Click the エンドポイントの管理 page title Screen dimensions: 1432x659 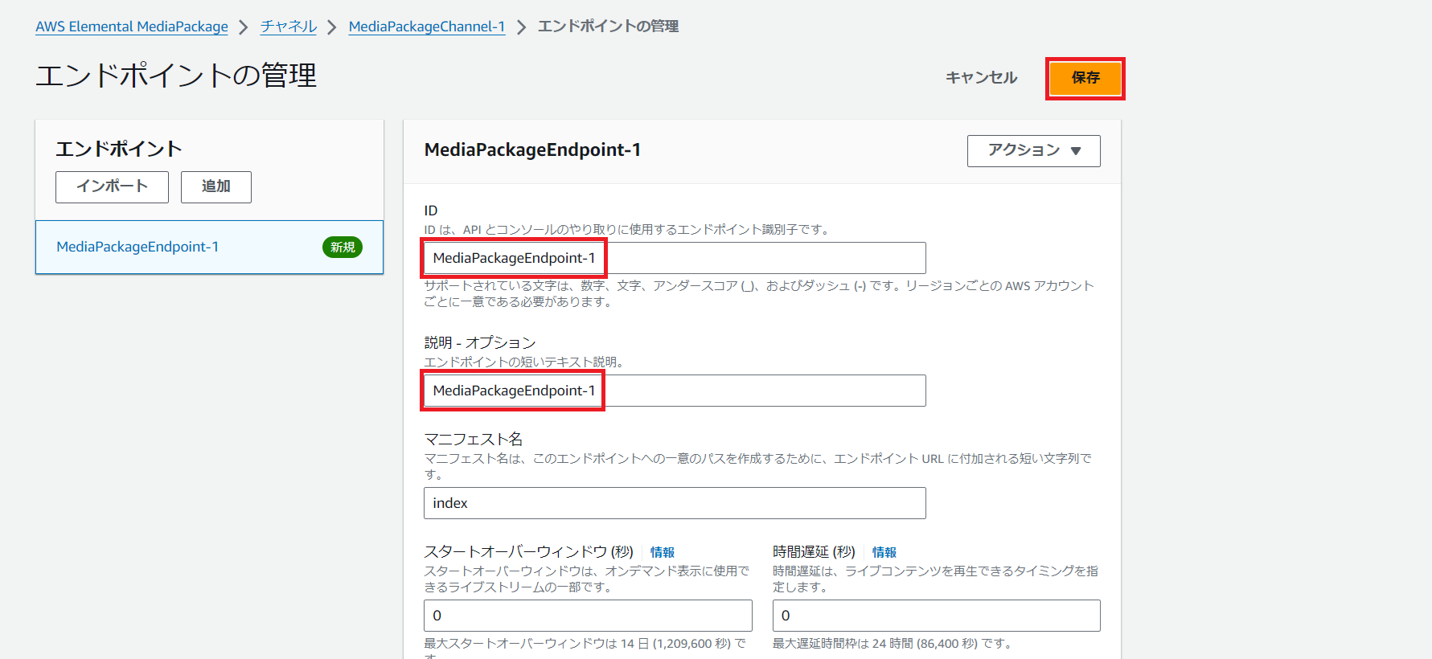pos(176,76)
